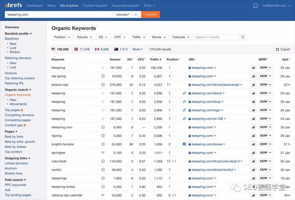Sort by the Traffic column header
Image resolution: width=295 pixels, height=200 pixels.
pyautogui.click(x=156, y=59)
